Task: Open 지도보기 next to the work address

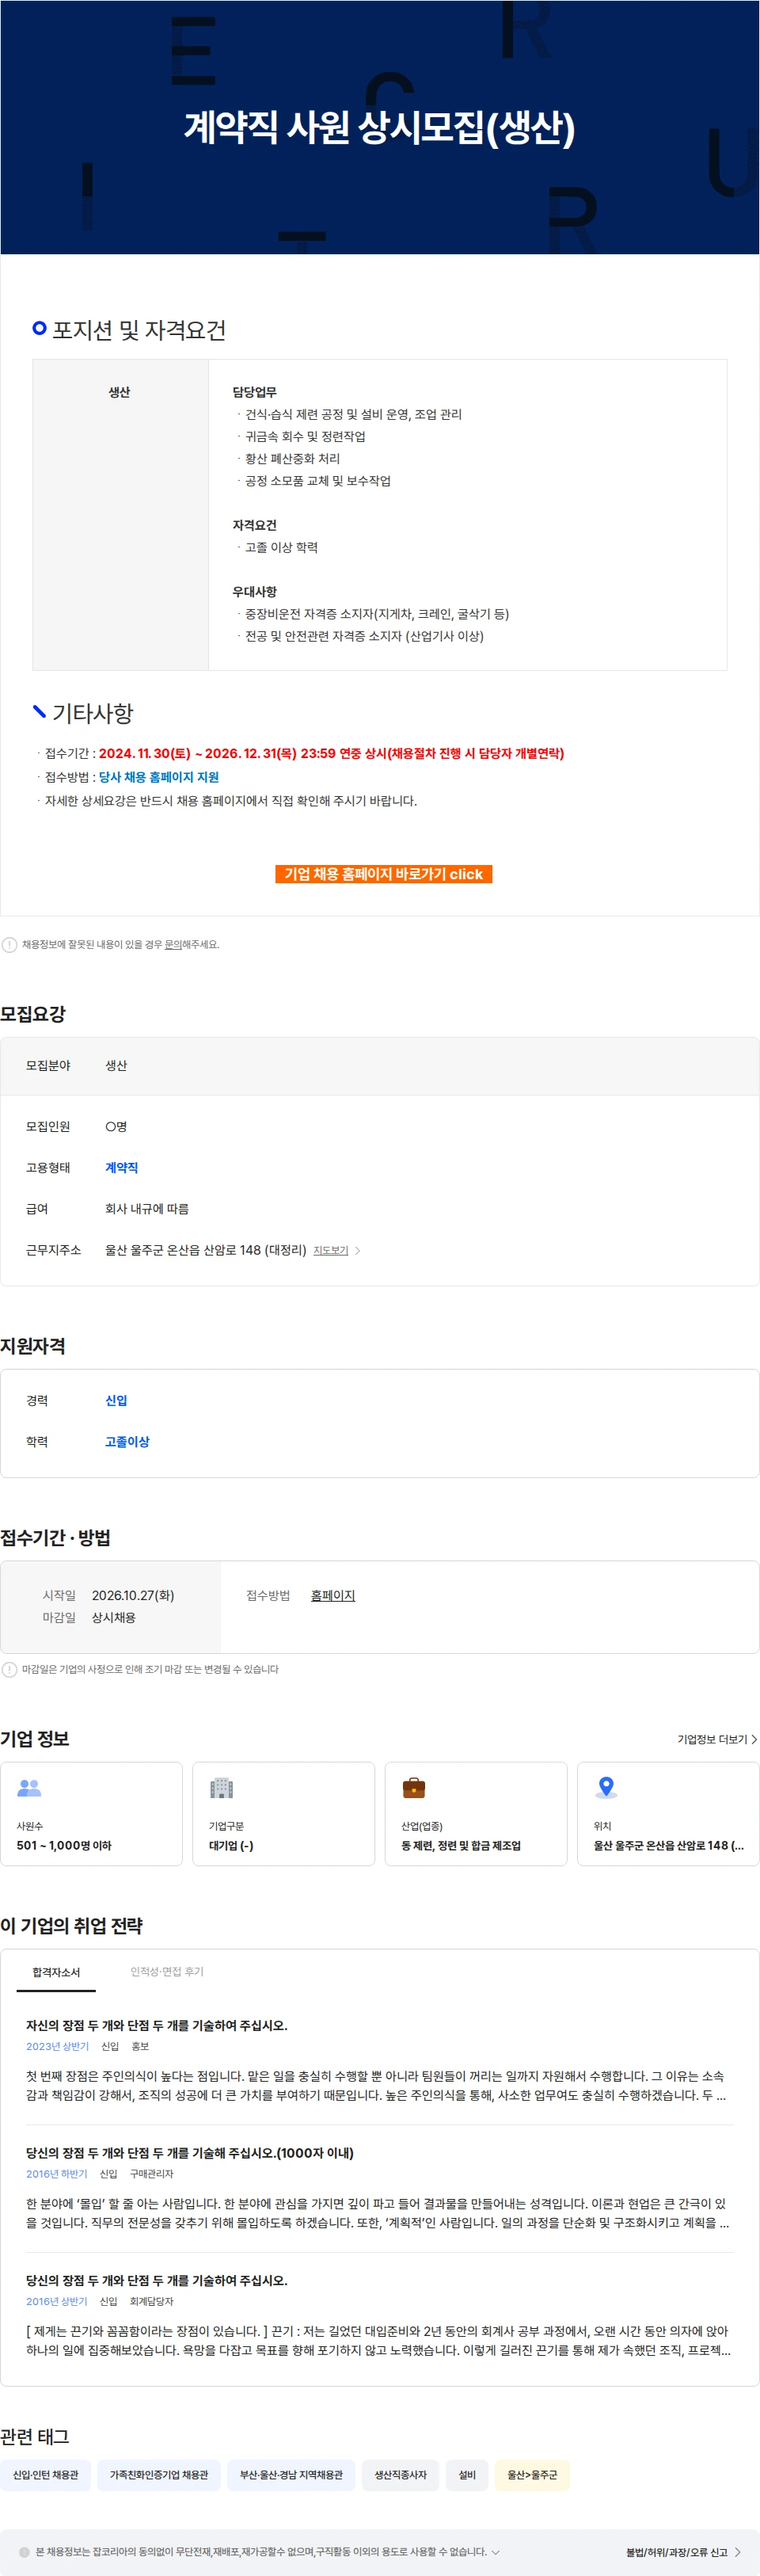Action: click(x=330, y=1250)
